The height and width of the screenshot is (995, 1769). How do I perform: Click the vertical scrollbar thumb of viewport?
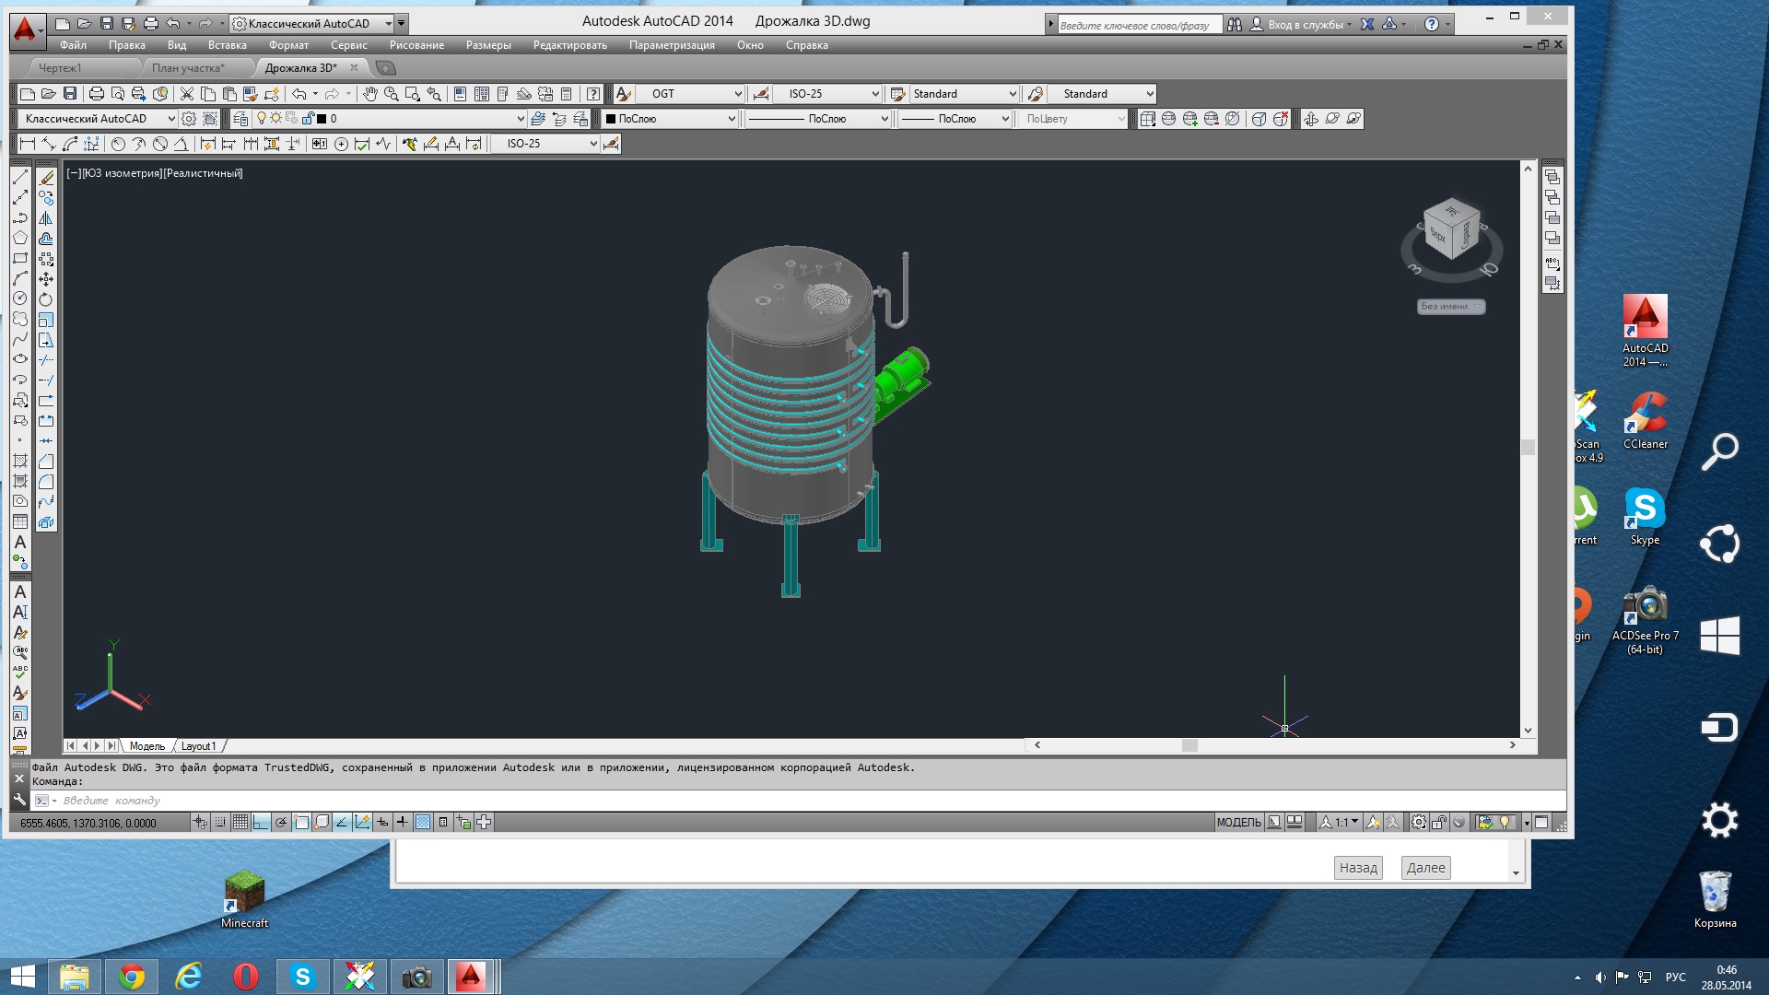pyautogui.click(x=1528, y=448)
